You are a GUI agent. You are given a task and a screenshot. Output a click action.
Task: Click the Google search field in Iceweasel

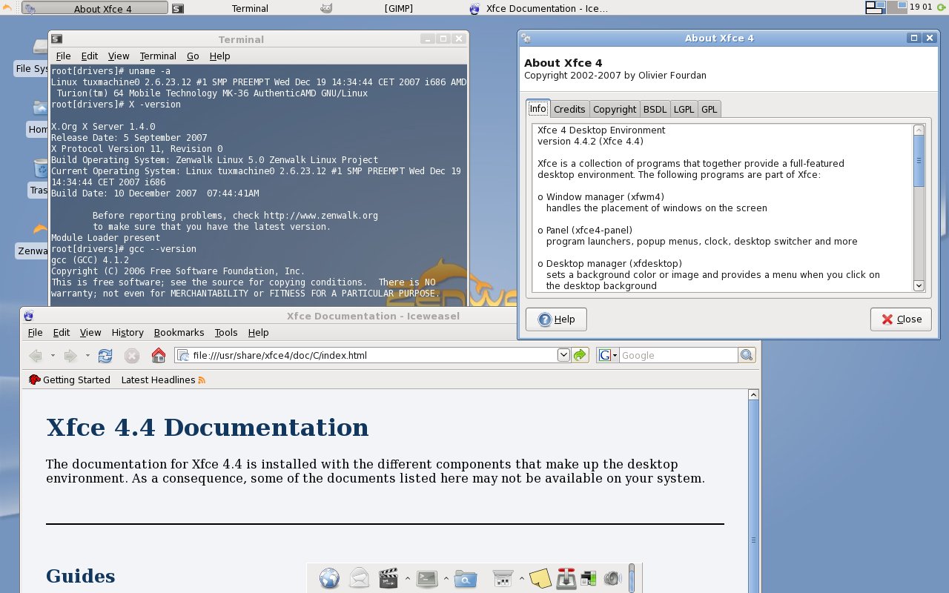678,355
